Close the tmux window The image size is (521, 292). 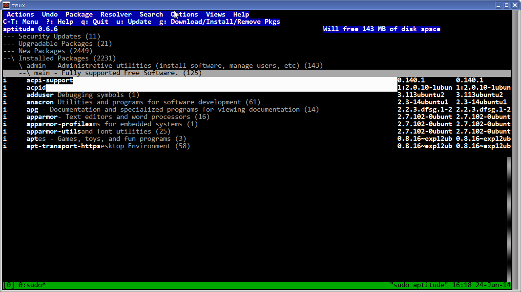click(x=515, y=5)
